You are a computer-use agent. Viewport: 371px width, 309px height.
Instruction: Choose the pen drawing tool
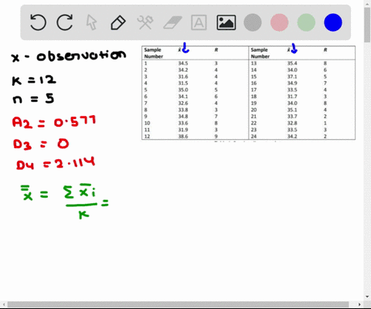[118, 22]
